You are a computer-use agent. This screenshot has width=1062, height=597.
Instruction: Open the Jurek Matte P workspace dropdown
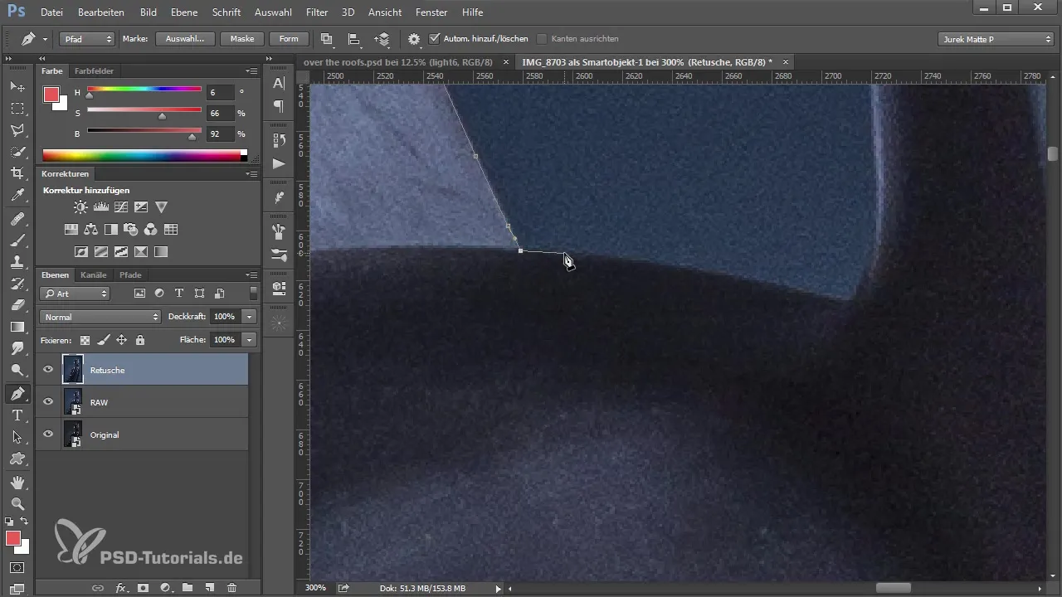point(996,39)
